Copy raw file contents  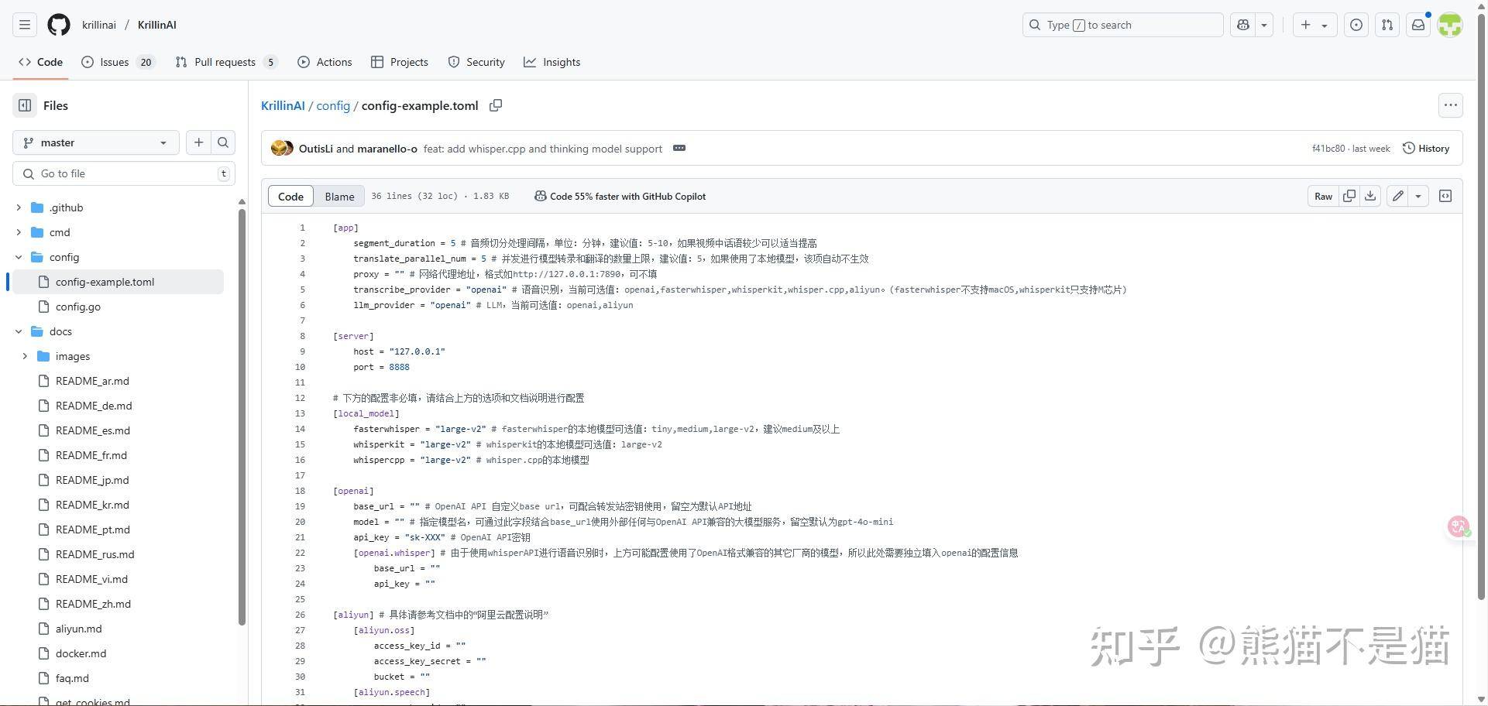[1349, 197]
